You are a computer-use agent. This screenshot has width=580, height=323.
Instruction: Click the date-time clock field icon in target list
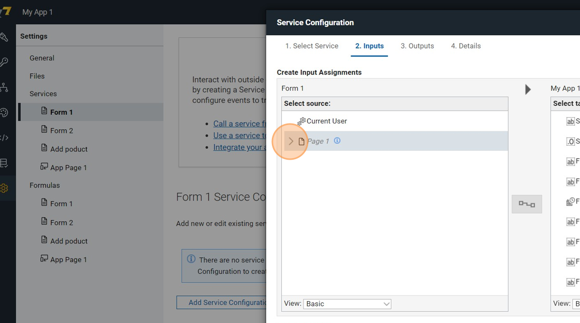(x=570, y=202)
